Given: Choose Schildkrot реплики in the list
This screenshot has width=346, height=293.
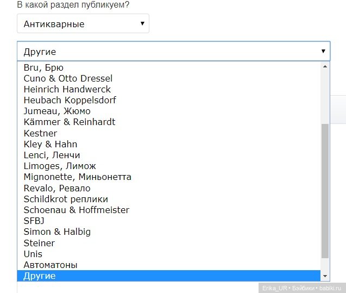Looking at the screenshot, I should click(x=66, y=199).
